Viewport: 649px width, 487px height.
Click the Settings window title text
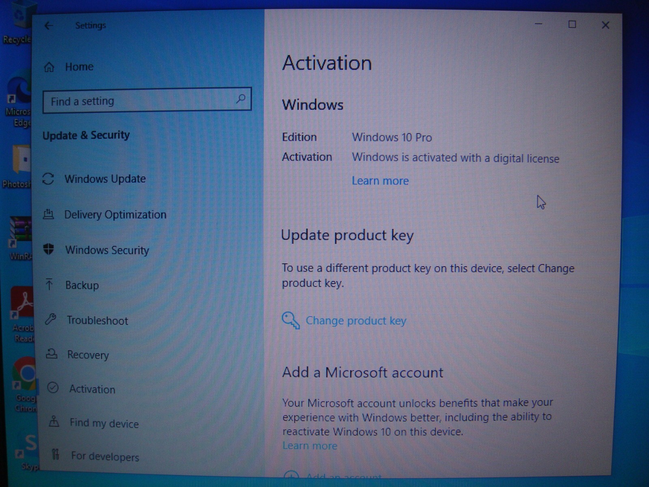pos(90,25)
